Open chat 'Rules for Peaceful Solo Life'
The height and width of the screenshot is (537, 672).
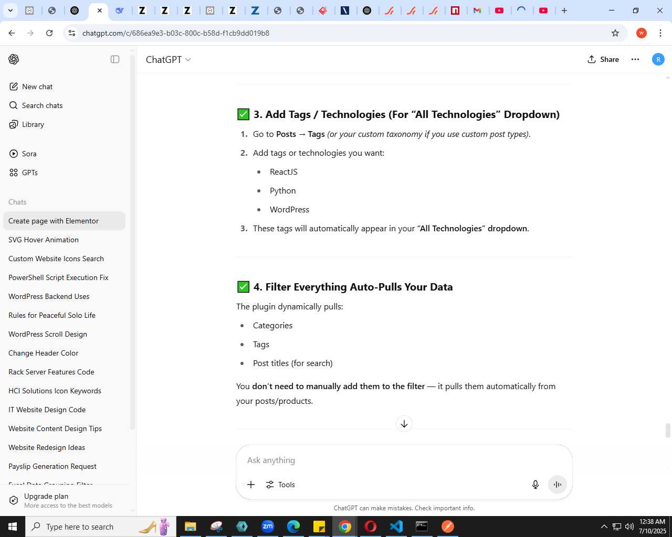click(64, 315)
